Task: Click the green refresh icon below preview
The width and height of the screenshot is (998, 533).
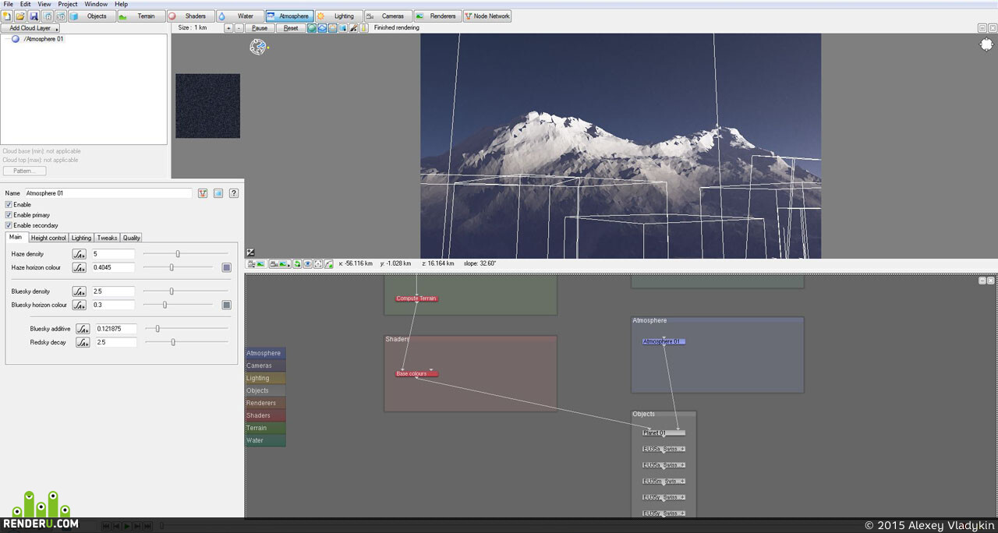Action: [297, 264]
